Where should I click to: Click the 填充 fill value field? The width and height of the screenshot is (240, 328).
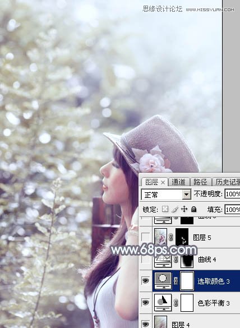[232, 209]
